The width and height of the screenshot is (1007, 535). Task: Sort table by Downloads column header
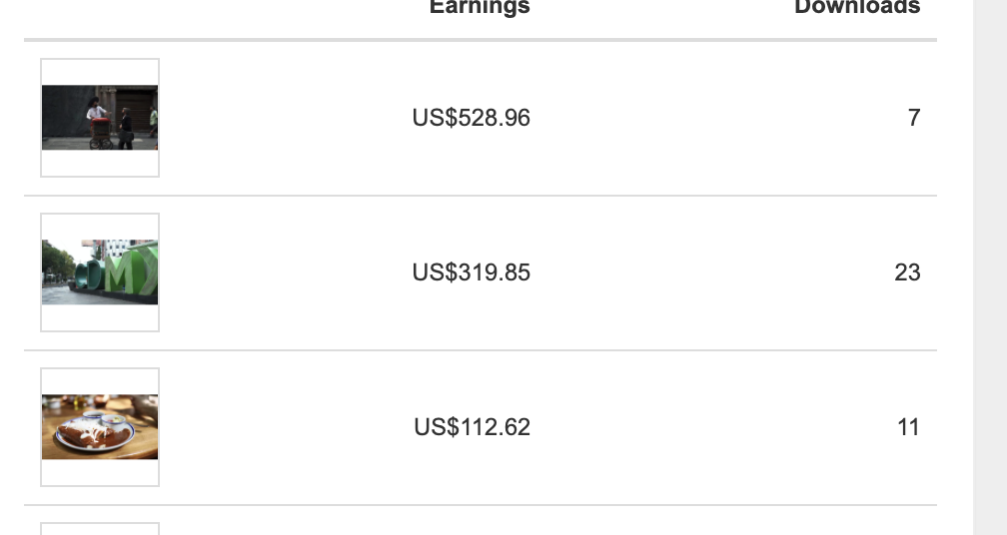click(857, 6)
